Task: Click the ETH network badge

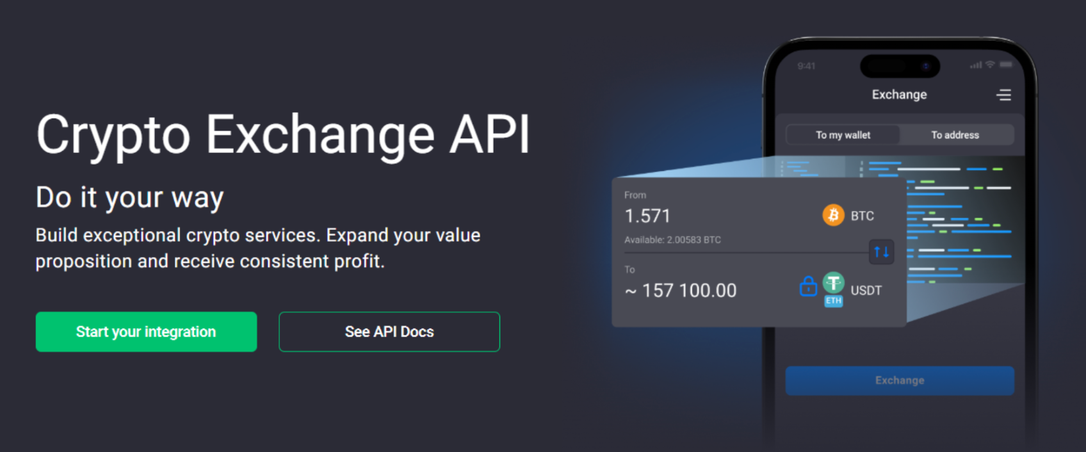Action: click(833, 301)
